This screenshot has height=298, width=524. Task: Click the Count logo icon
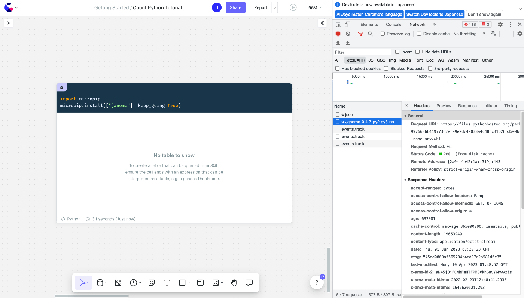click(9, 7)
